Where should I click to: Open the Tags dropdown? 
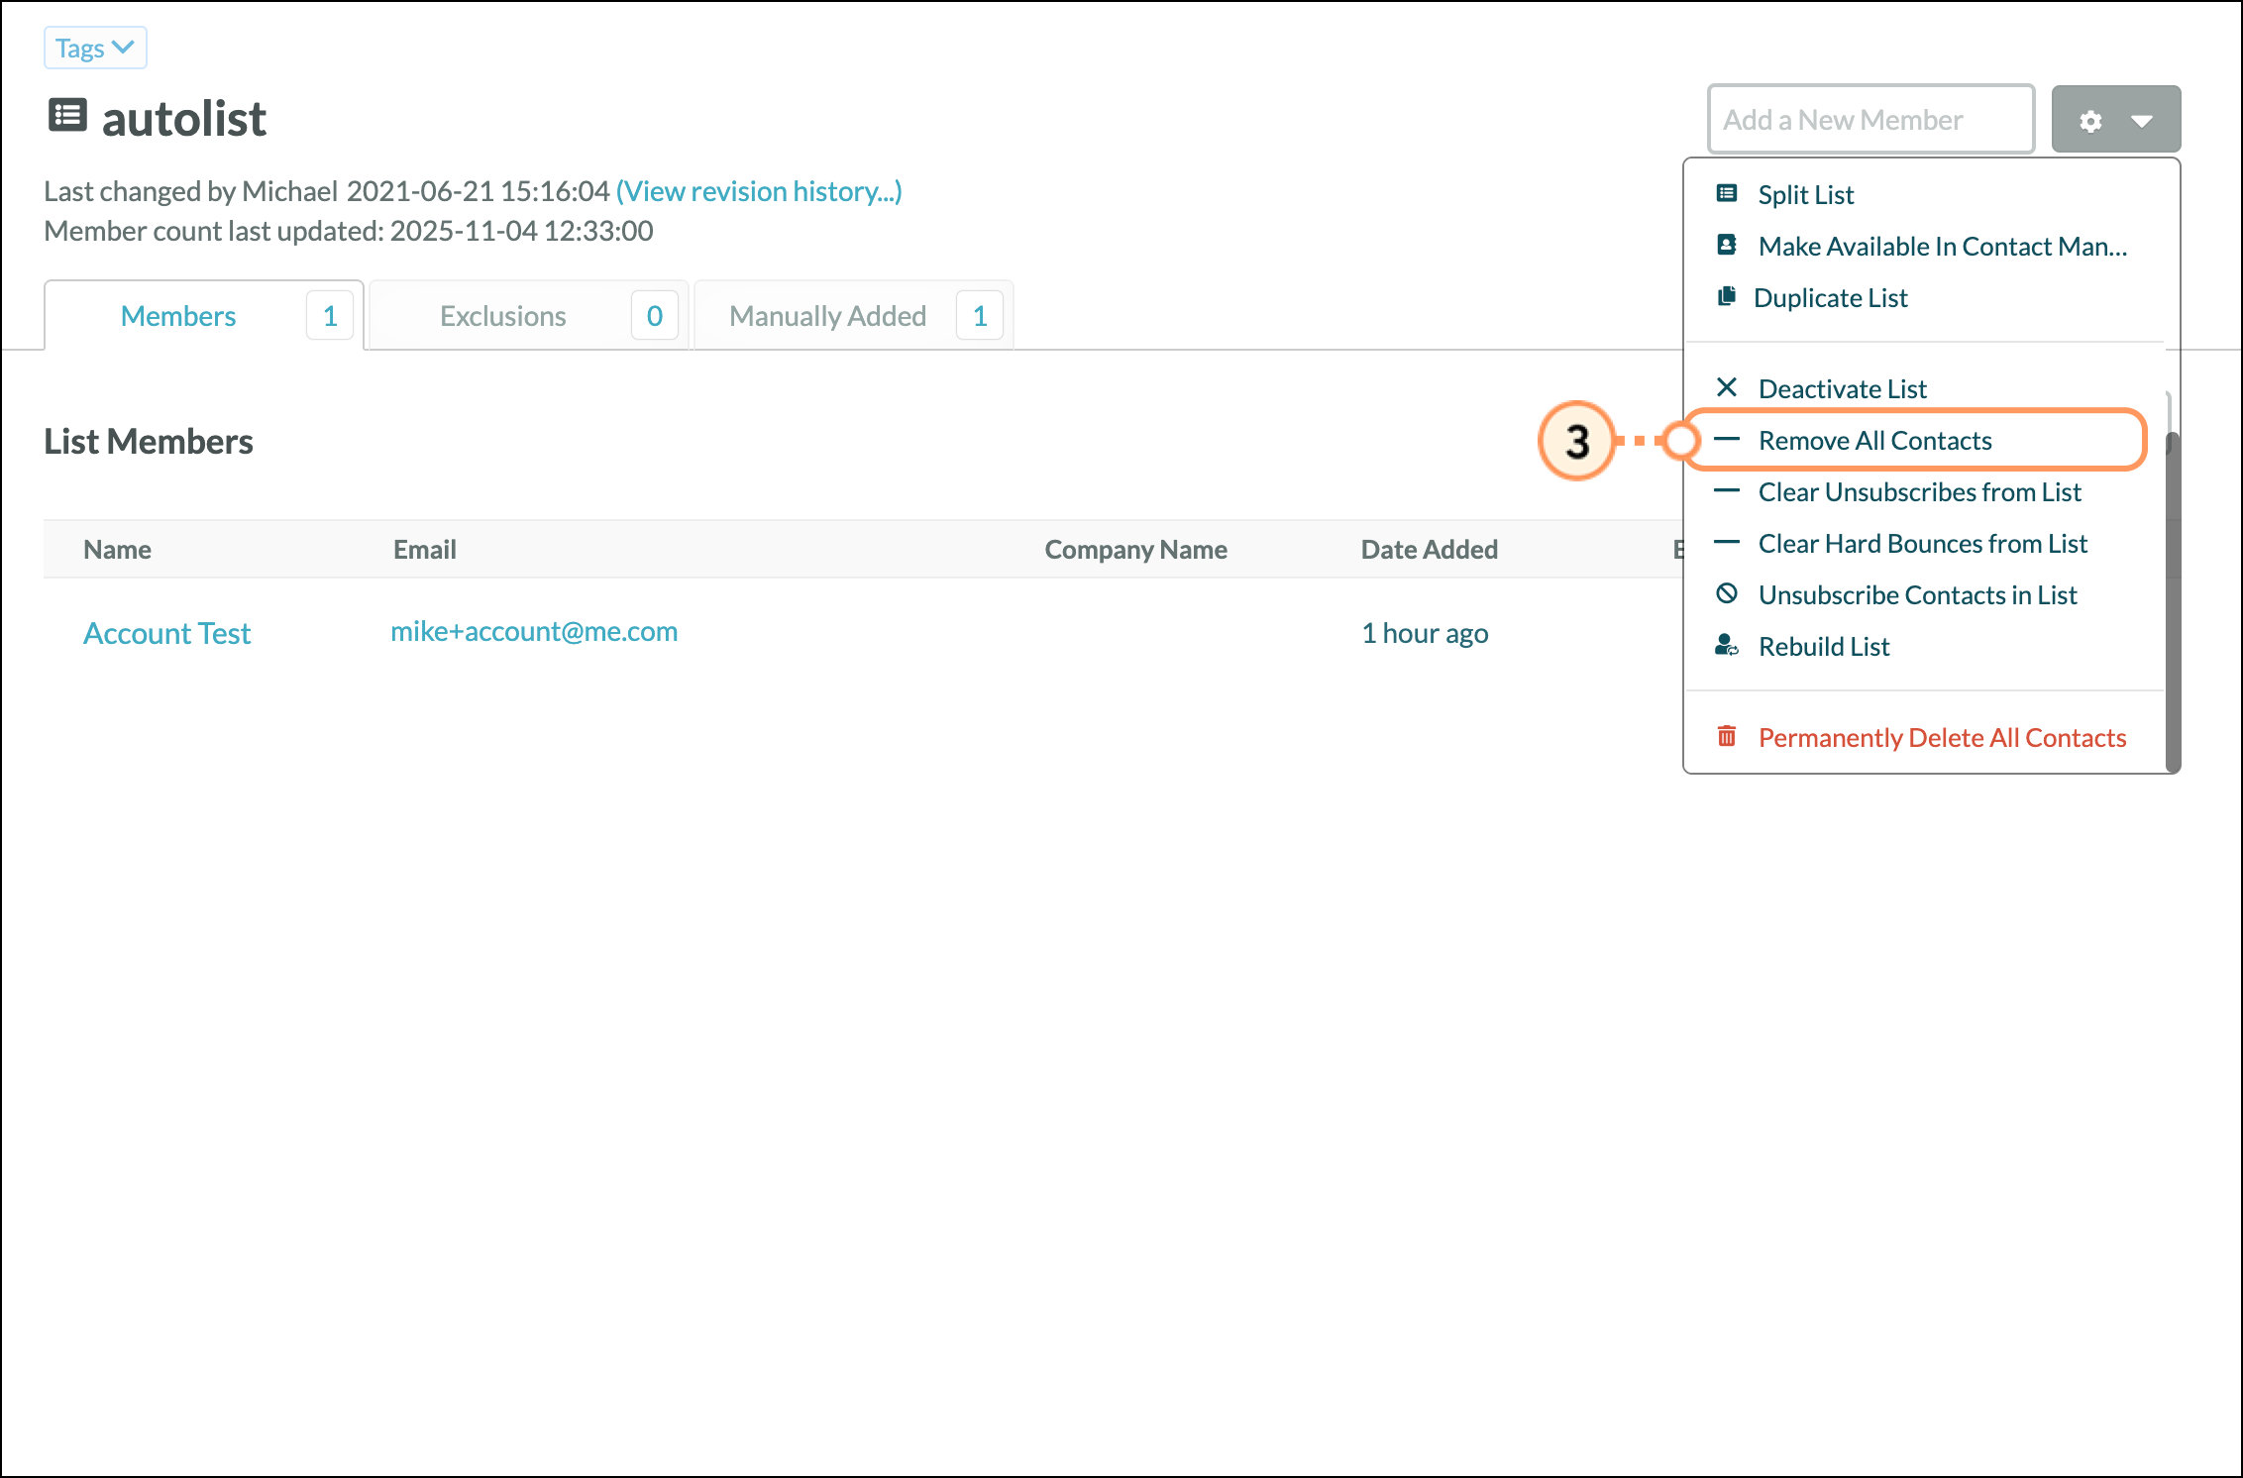pyautogui.click(x=95, y=48)
